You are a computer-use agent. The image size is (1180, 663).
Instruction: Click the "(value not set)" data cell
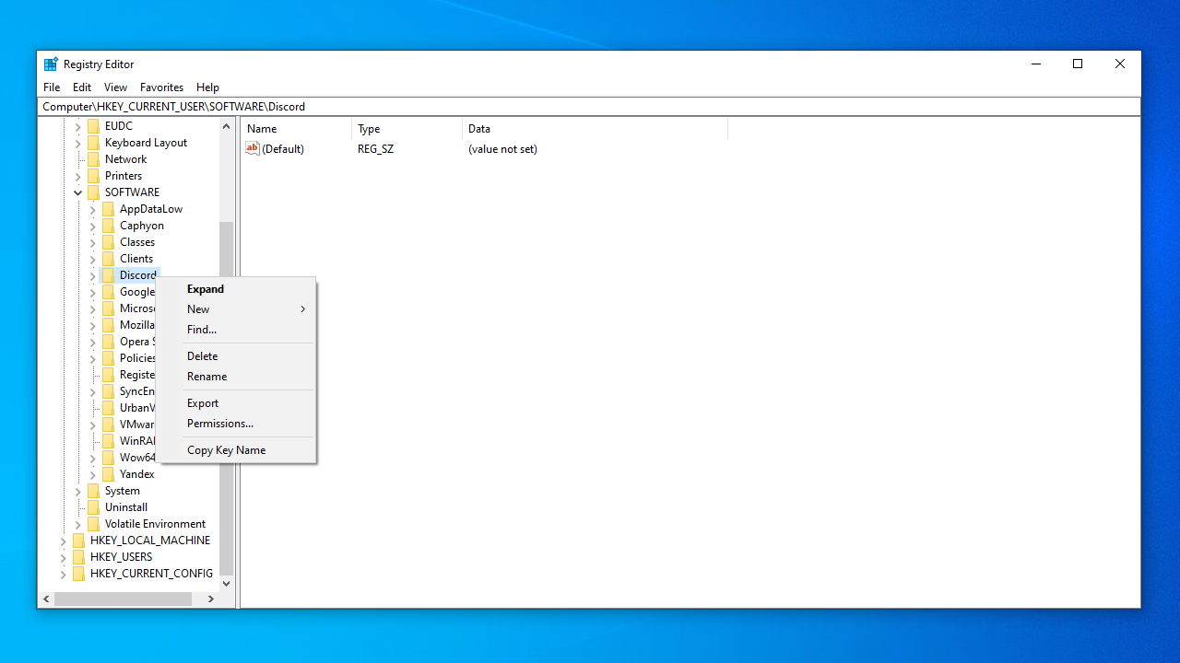(502, 149)
